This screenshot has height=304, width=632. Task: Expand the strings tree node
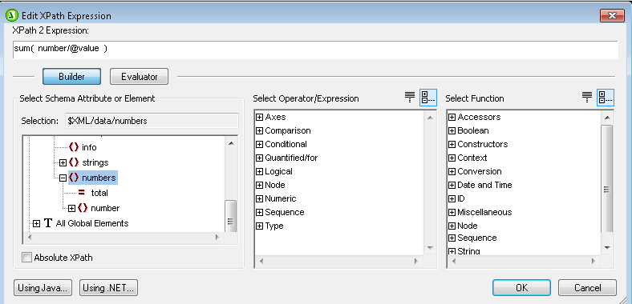(x=63, y=162)
